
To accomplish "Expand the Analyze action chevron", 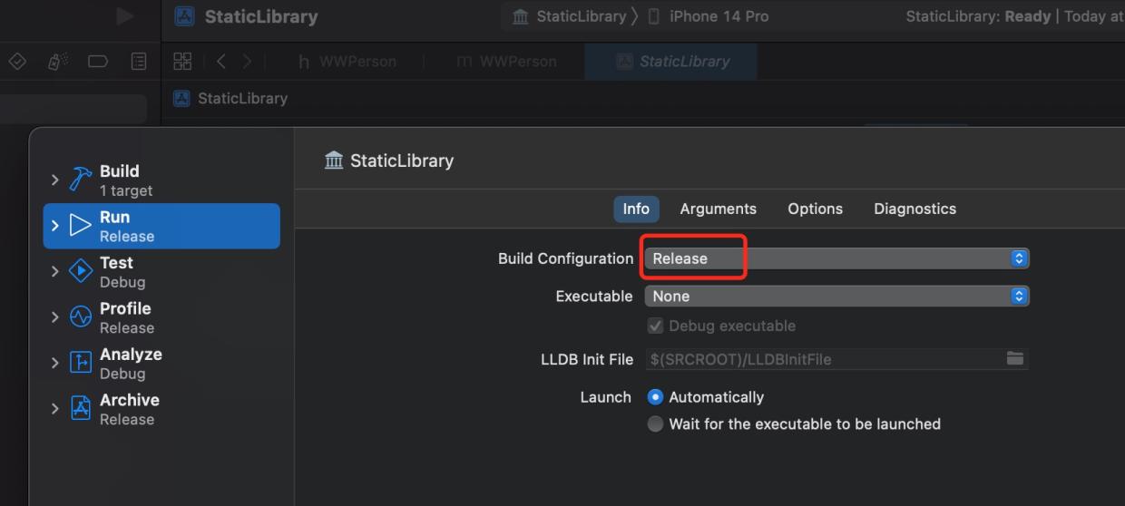I will coord(55,363).
